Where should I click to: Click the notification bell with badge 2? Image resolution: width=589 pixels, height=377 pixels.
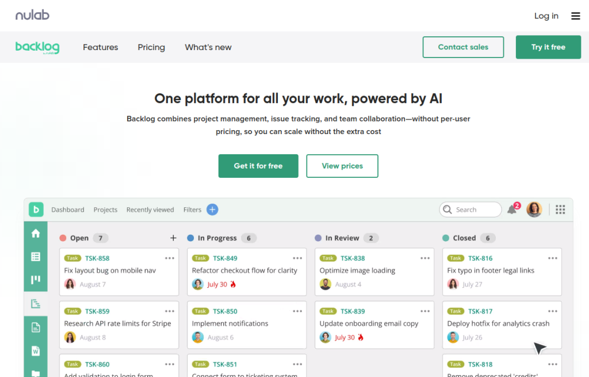pos(512,210)
